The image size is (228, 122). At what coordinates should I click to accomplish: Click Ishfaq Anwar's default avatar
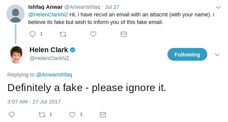(16, 14)
